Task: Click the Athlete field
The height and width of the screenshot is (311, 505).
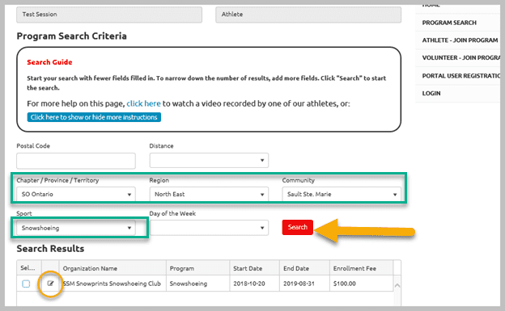Action: click(x=308, y=15)
